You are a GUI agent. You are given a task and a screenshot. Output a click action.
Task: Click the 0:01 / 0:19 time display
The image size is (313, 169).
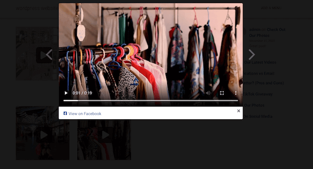82,93
